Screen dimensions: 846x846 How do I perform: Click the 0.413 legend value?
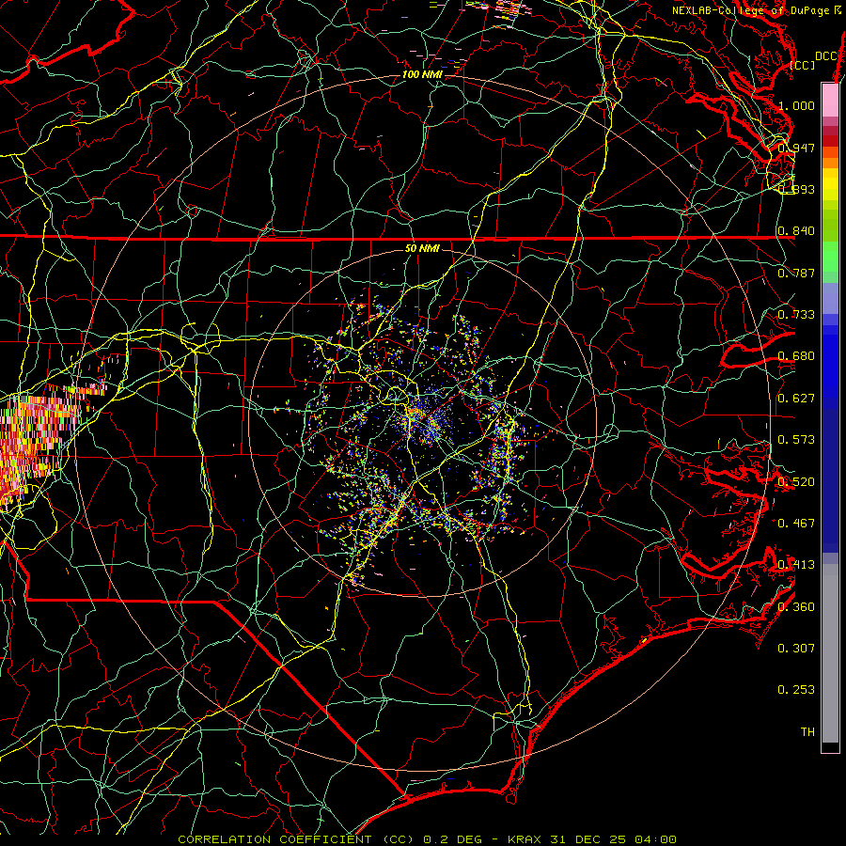tap(796, 564)
